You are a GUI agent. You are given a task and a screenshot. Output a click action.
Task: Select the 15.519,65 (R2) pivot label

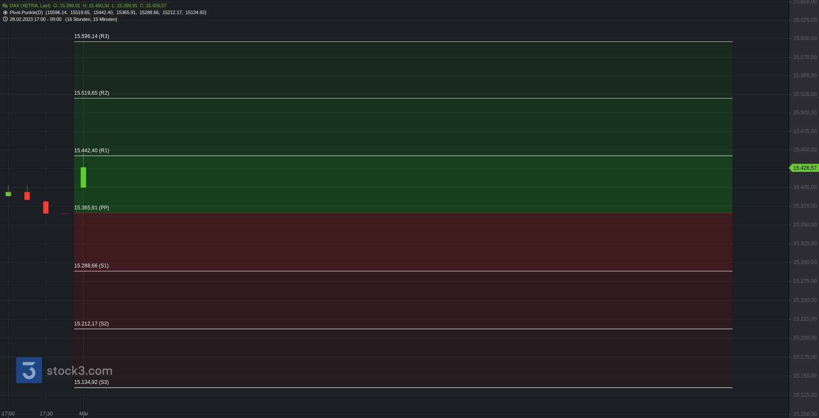click(92, 93)
